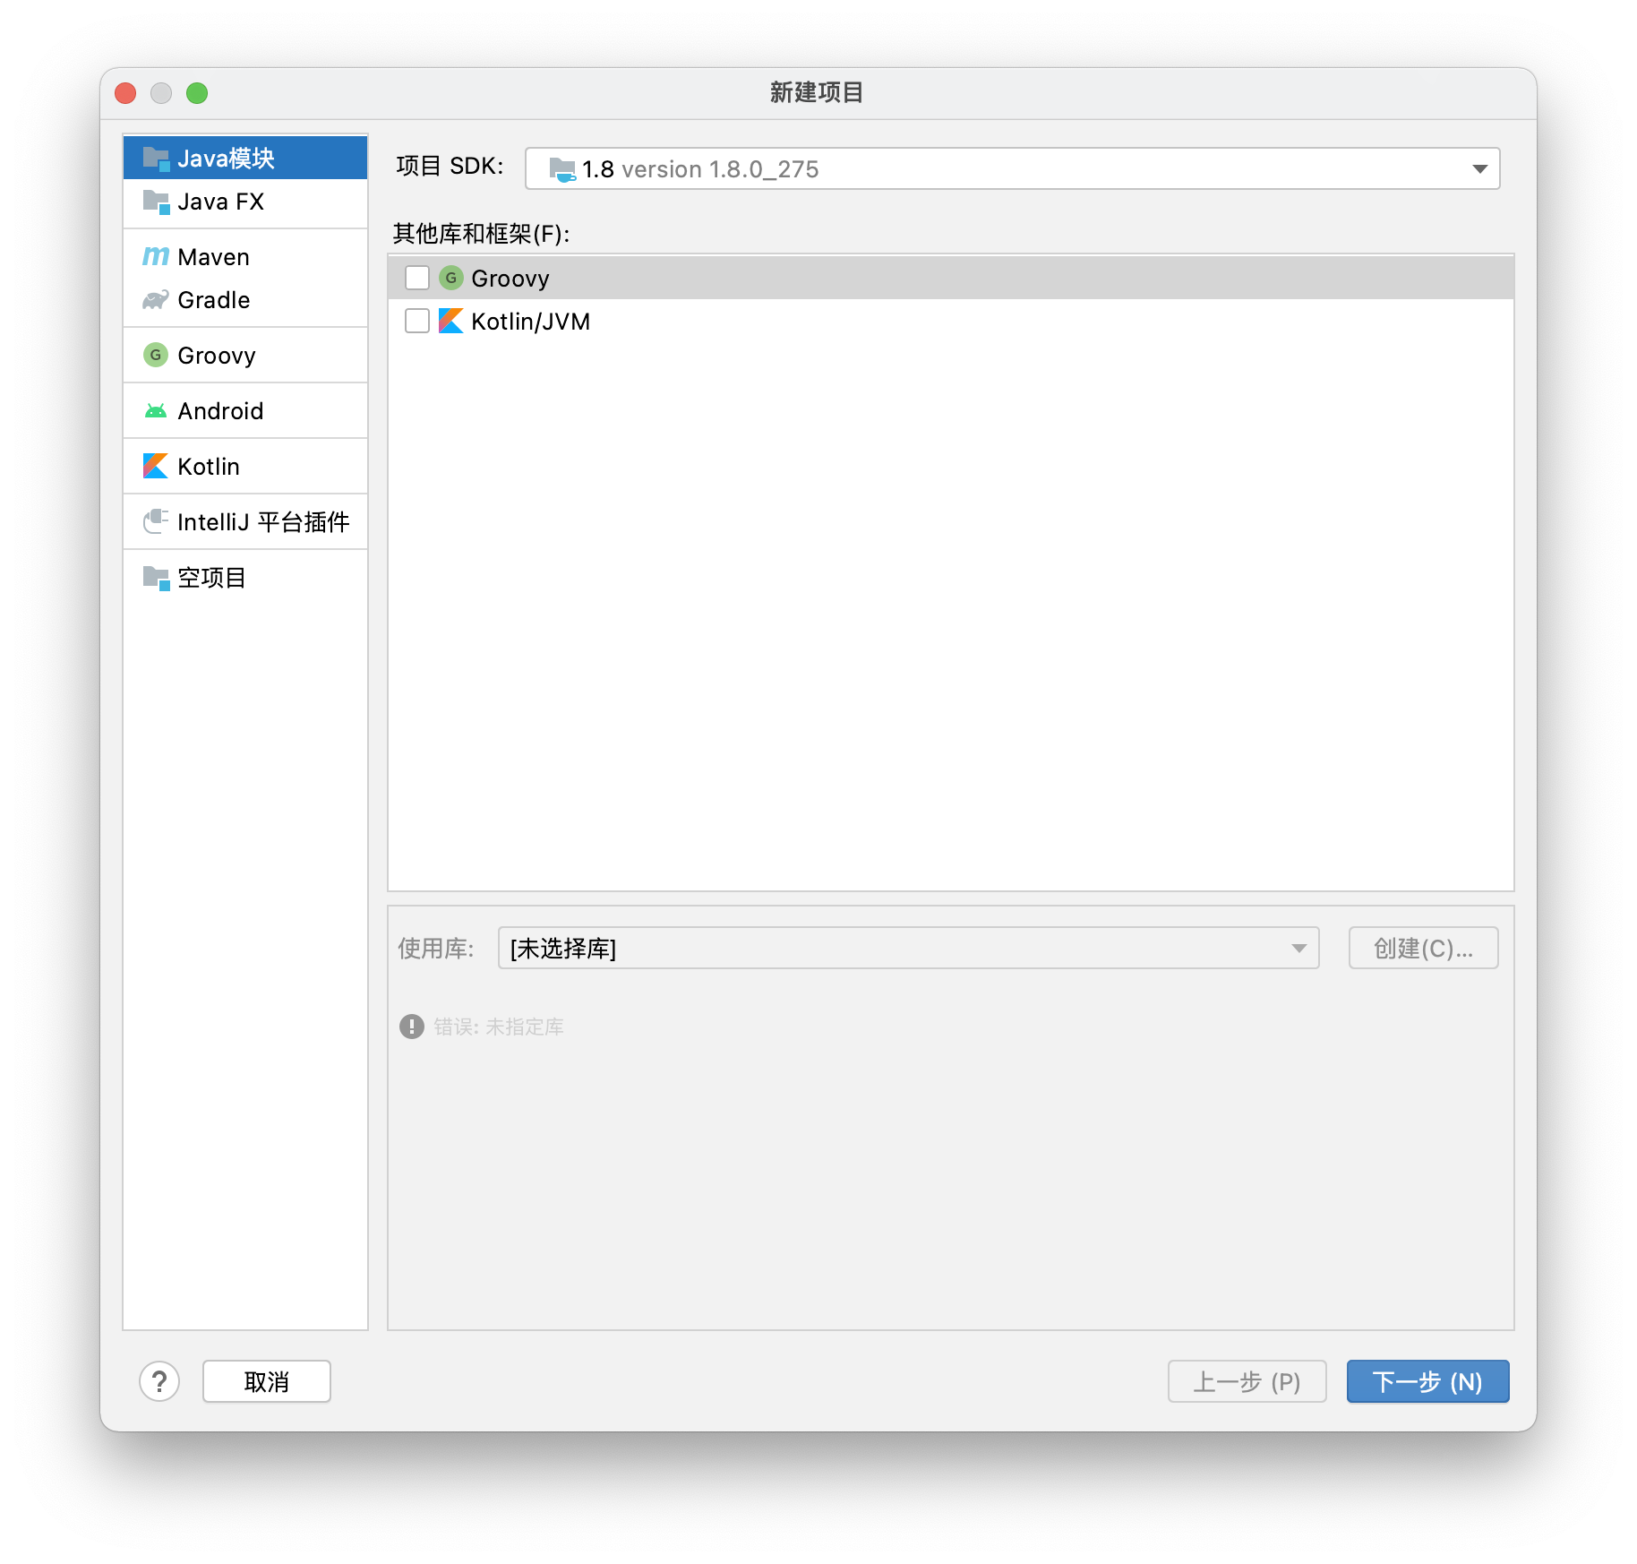Click the Groovy icon in frameworks list
The height and width of the screenshot is (1564, 1637).
[x=451, y=278]
